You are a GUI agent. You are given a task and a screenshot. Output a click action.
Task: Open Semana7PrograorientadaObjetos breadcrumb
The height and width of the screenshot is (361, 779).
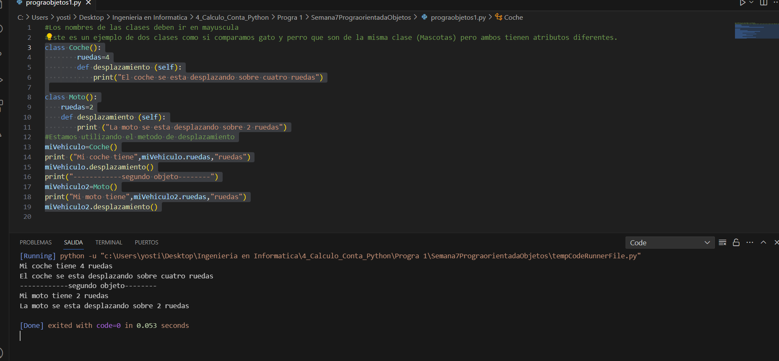click(361, 17)
